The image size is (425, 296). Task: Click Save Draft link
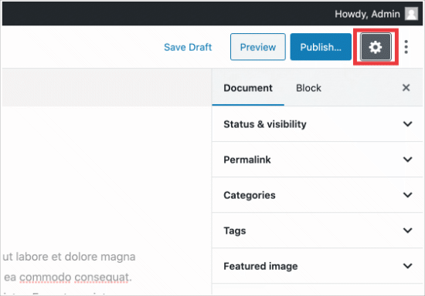188,47
